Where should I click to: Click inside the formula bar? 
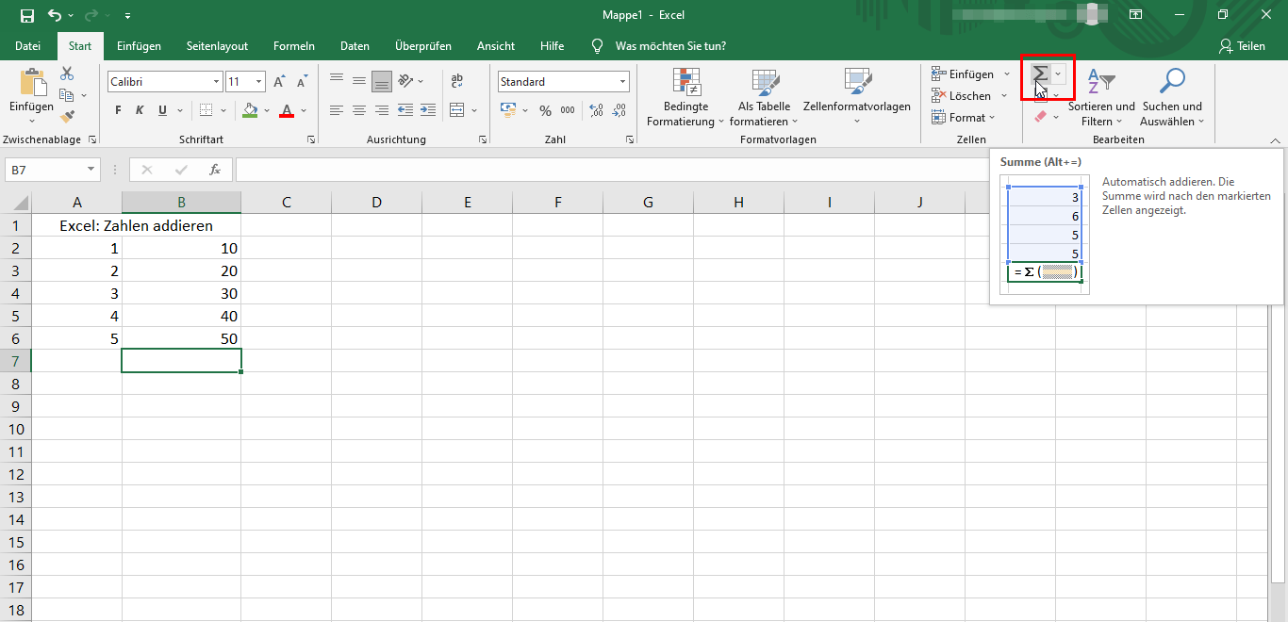pyautogui.click(x=613, y=170)
